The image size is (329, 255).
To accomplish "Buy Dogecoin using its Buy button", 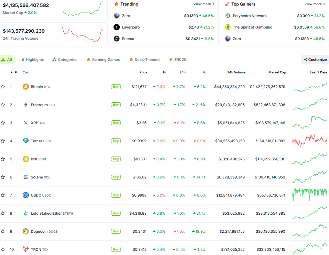I will [116, 231].
